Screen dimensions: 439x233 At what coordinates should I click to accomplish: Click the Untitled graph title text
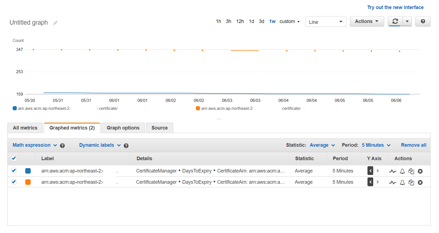pos(29,22)
